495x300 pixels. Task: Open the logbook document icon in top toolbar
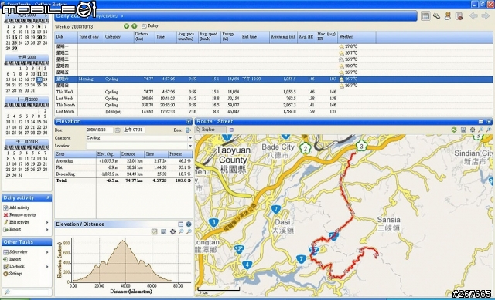tap(459, 16)
